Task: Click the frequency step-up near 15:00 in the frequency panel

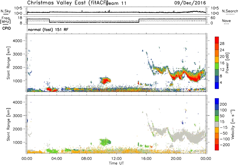Action: (139, 21)
